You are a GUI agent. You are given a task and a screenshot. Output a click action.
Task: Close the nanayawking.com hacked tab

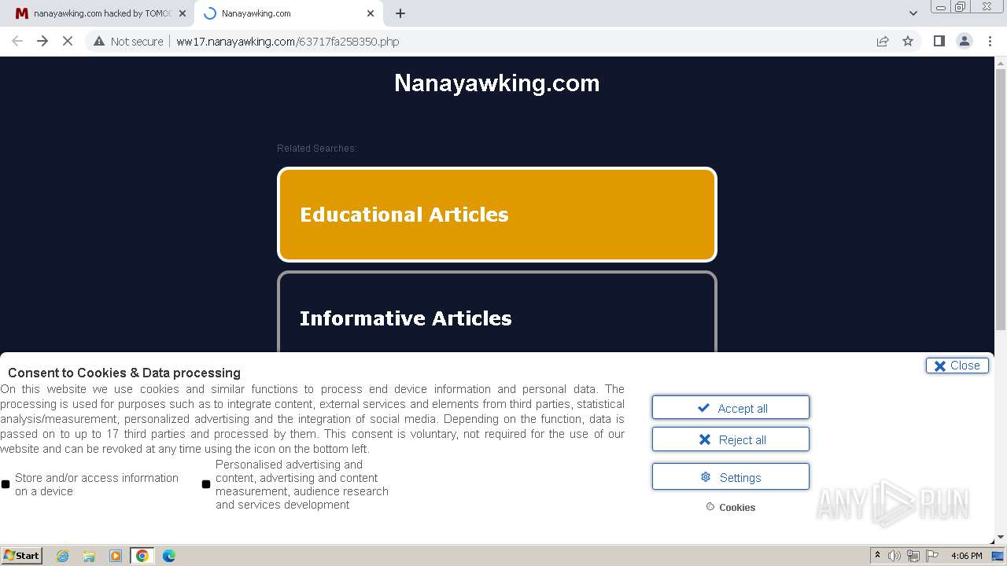coord(183,13)
